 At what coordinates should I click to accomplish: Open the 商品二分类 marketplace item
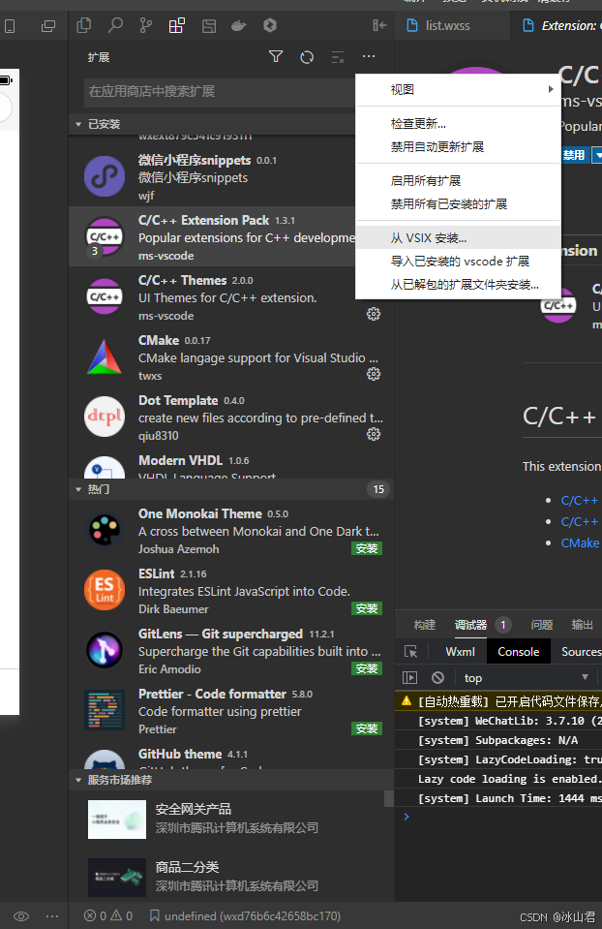[231, 877]
